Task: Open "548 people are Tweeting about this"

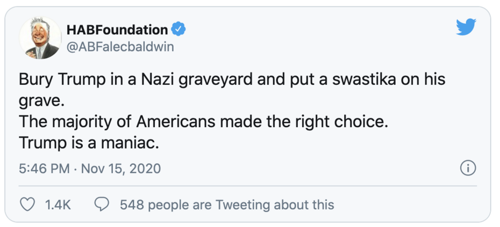Action: (227, 204)
